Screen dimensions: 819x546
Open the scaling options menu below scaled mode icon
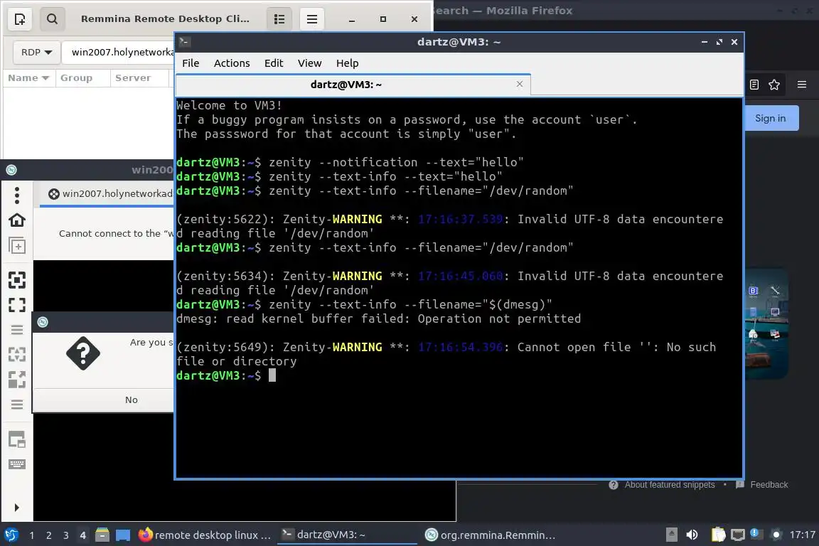(x=17, y=405)
